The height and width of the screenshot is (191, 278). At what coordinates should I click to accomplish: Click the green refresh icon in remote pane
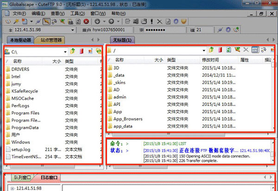pyautogui.click(x=228, y=50)
